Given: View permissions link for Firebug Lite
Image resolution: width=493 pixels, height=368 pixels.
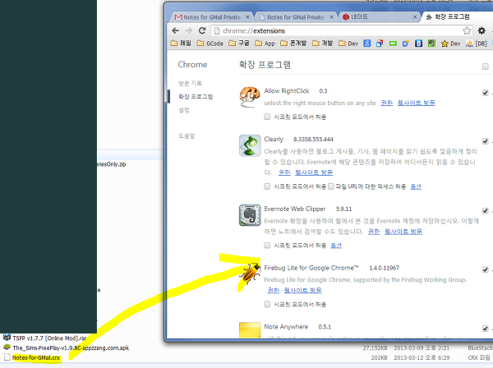Looking at the screenshot, I should 274,291.
